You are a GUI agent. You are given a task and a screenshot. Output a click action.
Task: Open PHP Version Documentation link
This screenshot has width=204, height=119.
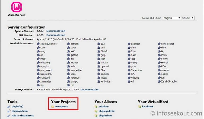coord(56,35)
